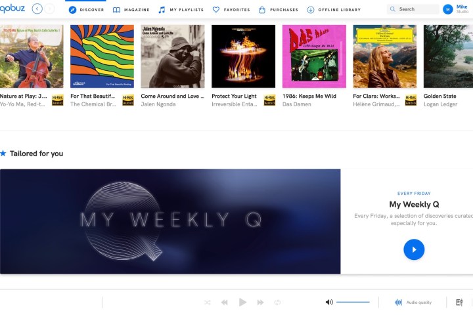Open Protect Your Light album cover
This screenshot has height=315, width=473.
tap(244, 56)
